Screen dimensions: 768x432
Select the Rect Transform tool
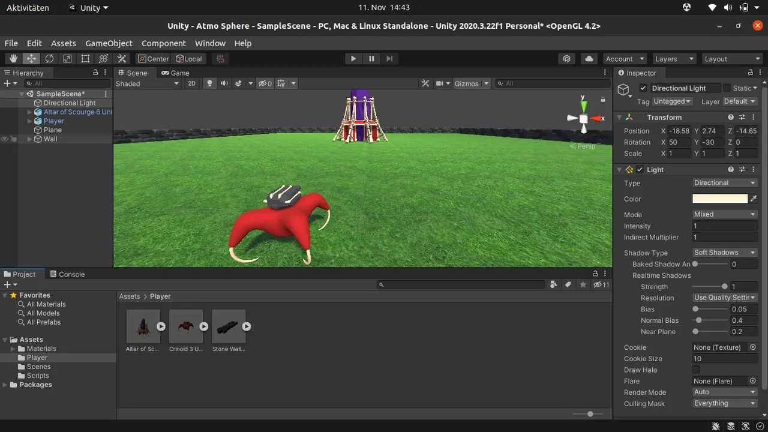tap(85, 59)
